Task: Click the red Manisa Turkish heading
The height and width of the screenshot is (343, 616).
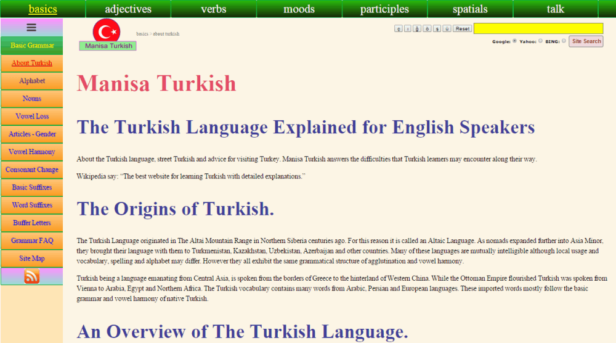Action: coord(156,83)
